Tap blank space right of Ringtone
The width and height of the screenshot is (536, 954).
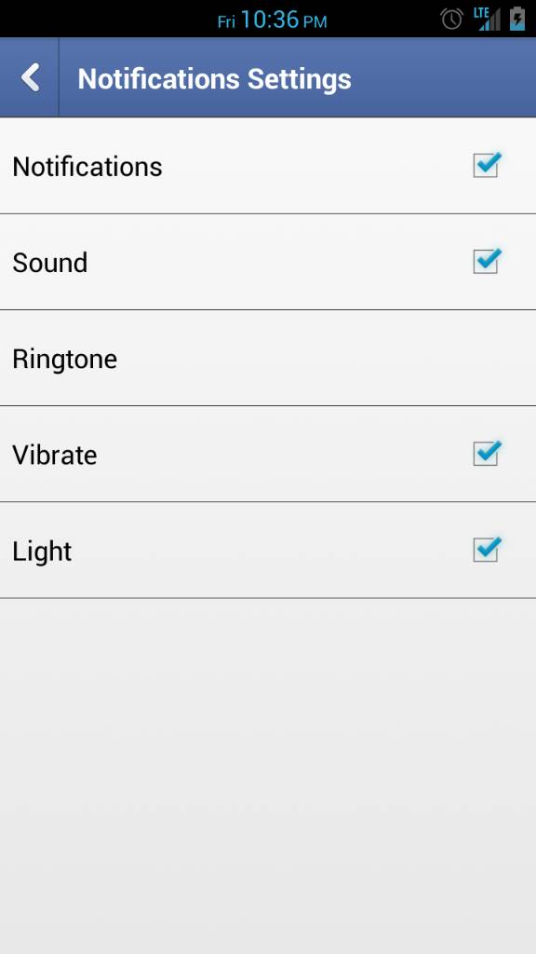coord(327,358)
